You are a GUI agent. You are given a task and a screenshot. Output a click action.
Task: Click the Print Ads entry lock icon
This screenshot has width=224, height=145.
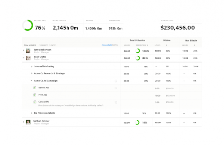tap(35, 95)
